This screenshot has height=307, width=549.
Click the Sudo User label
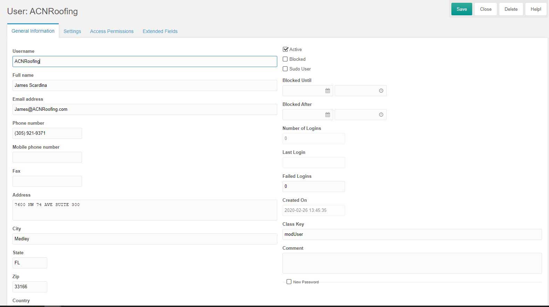[x=300, y=69]
